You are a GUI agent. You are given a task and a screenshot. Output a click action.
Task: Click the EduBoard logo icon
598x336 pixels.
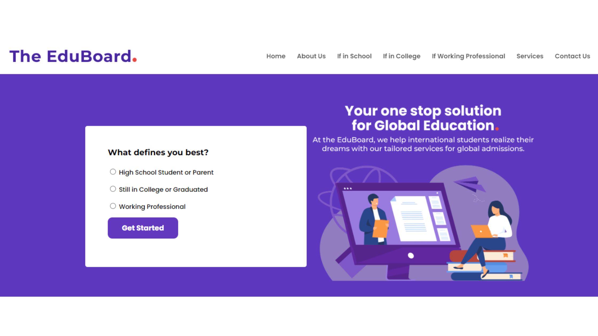(x=73, y=56)
